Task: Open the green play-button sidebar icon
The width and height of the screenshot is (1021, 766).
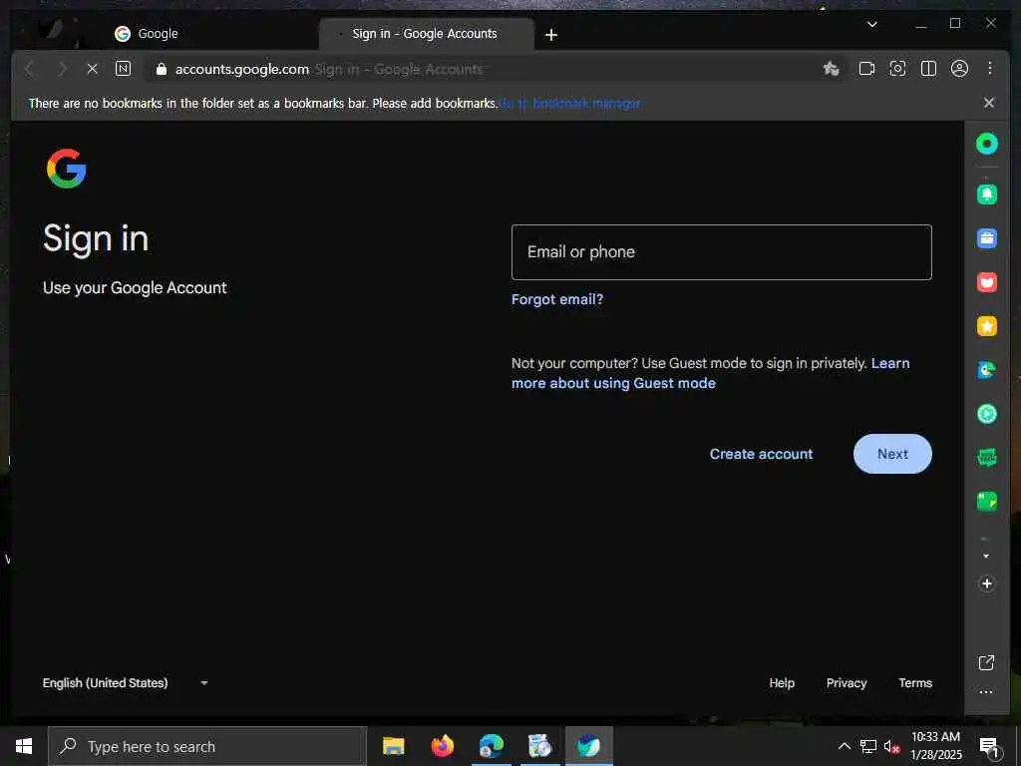Action: (986, 414)
